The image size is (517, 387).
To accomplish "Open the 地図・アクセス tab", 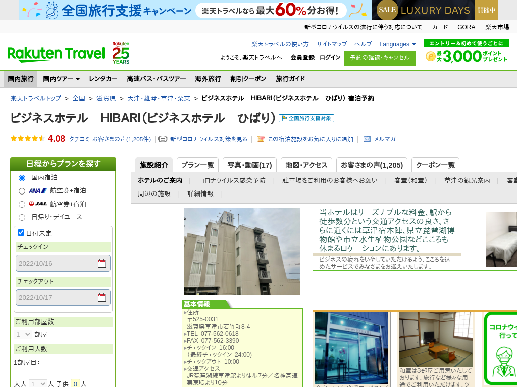I will [306, 165].
